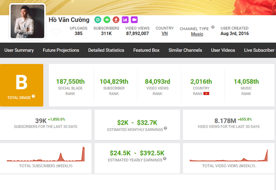Click the purple bar chart icon
The image size is (276, 190).
(125, 20)
